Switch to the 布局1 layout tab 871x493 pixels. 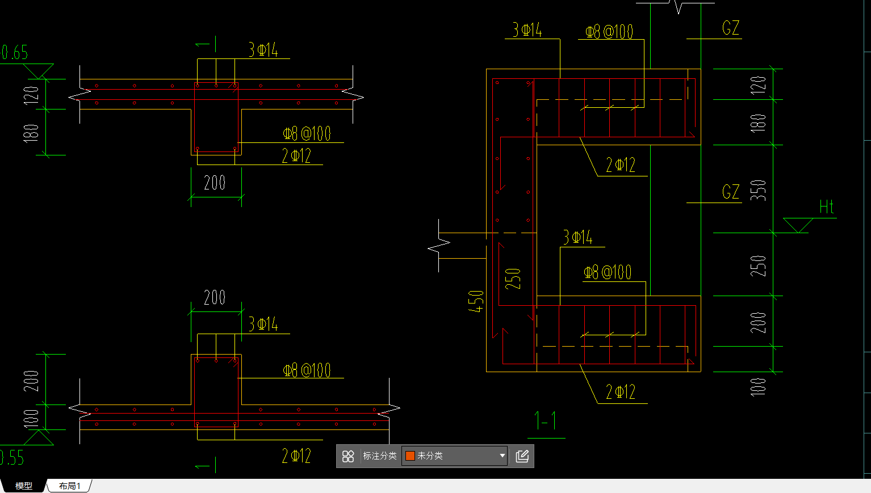click(70, 486)
